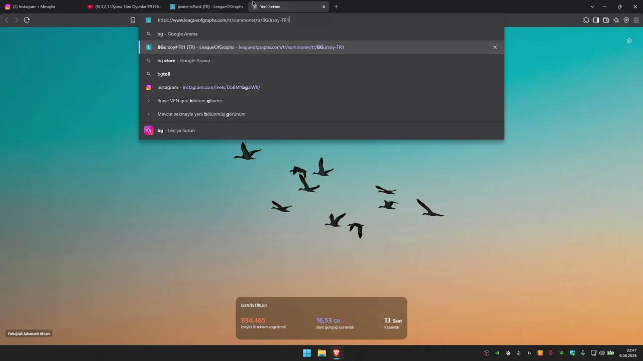Click the İSTATİSTİKLER widget heading
This screenshot has width=643, height=361.
(254, 305)
